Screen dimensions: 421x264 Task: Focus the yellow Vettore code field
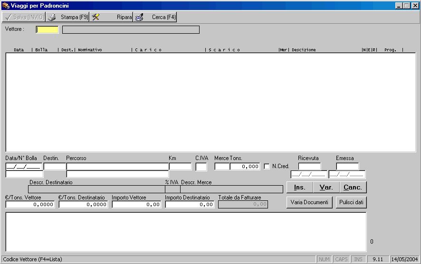pyautogui.click(x=48, y=29)
